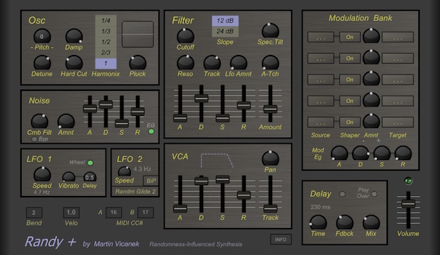Open first Modulation Bank source selector
The width and height of the screenshot is (440, 255).
(321, 37)
